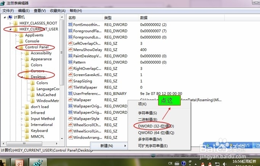
Task: Choose QWORD (64 位)值(Q) in submenu
Action: [x=159, y=133]
